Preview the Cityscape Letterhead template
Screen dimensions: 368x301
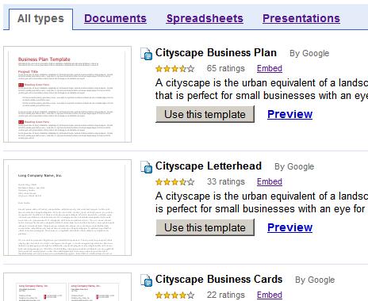(x=289, y=227)
